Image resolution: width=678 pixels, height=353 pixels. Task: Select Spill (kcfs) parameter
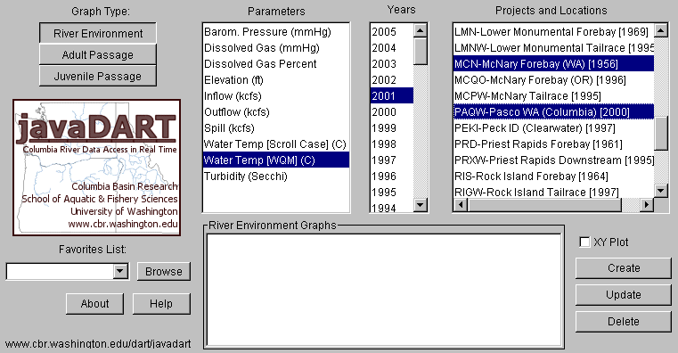pos(276,128)
